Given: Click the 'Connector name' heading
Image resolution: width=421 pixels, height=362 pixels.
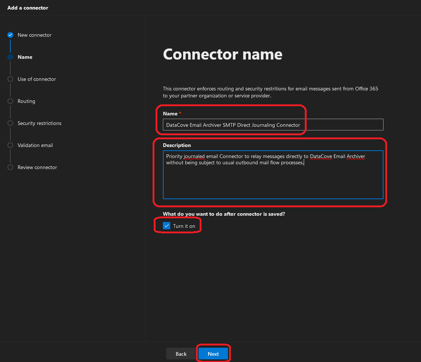Looking at the screenshot, I should click(x=222, y=54).
